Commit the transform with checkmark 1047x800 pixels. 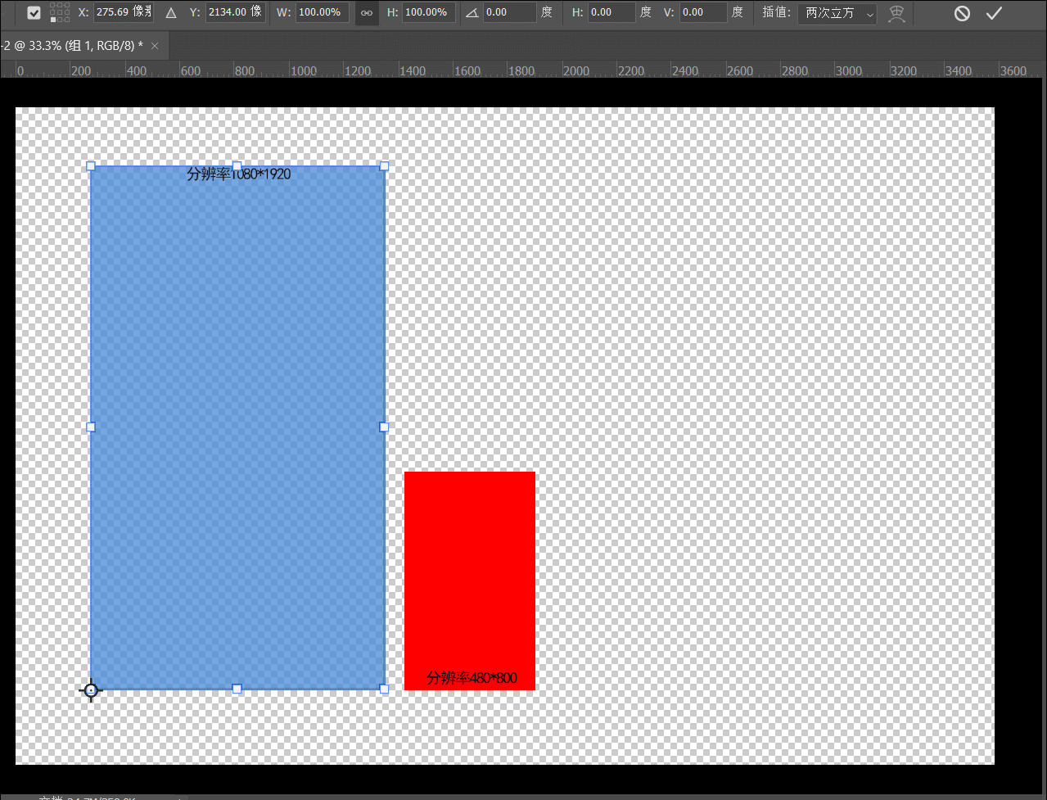(994, 13)
